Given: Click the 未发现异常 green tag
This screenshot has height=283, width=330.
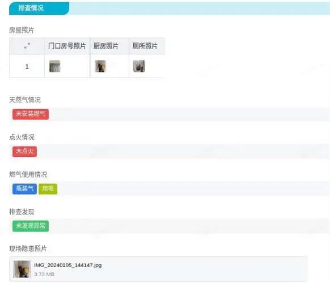Looking at the screenshot, I should tap(31, 226).
